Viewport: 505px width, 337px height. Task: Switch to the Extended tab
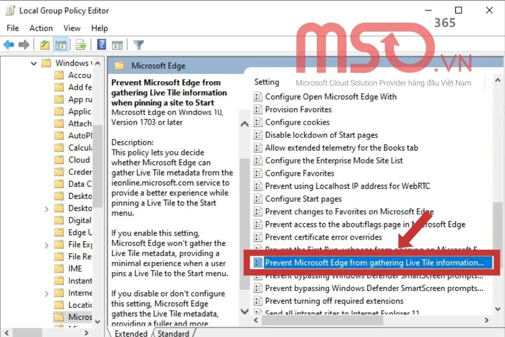[x=130, y=334]
